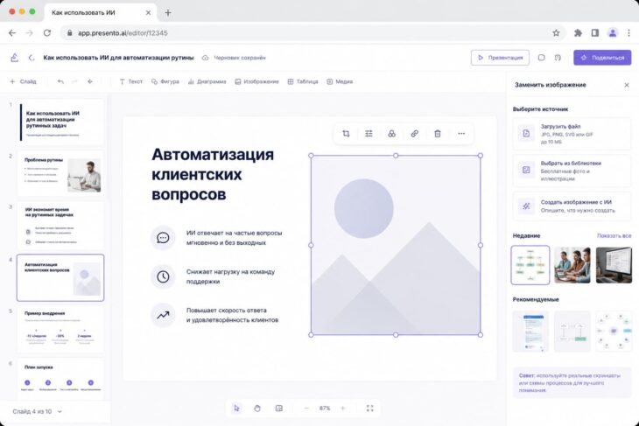Enter fullscreen via expand icon
This screenshot has width=639, height=426.
pyautogui.click(x=369, y=409)
